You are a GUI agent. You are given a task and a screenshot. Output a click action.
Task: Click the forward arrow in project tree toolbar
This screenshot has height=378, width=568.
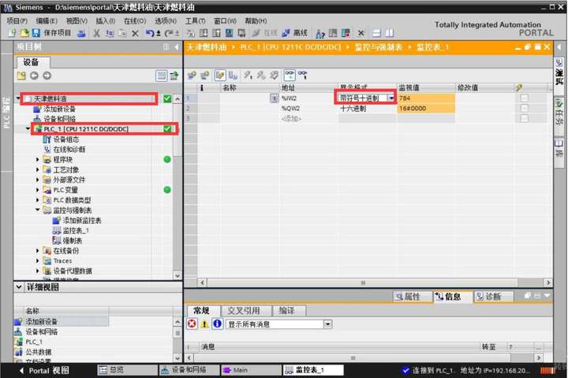point(47,76)
